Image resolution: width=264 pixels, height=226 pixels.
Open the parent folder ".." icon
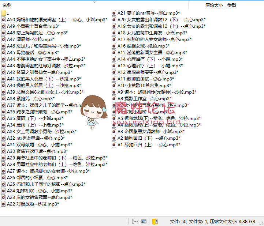[3, 13]
